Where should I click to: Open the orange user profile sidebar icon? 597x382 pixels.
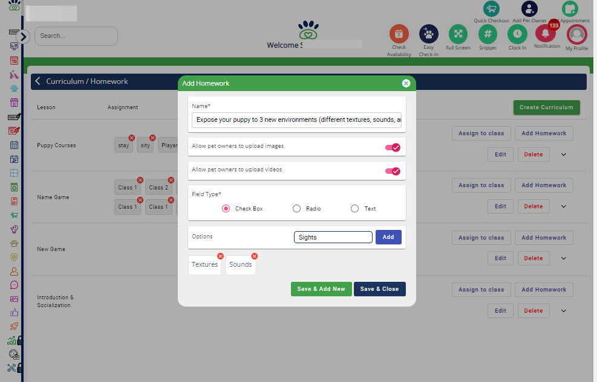pos(14,271)
